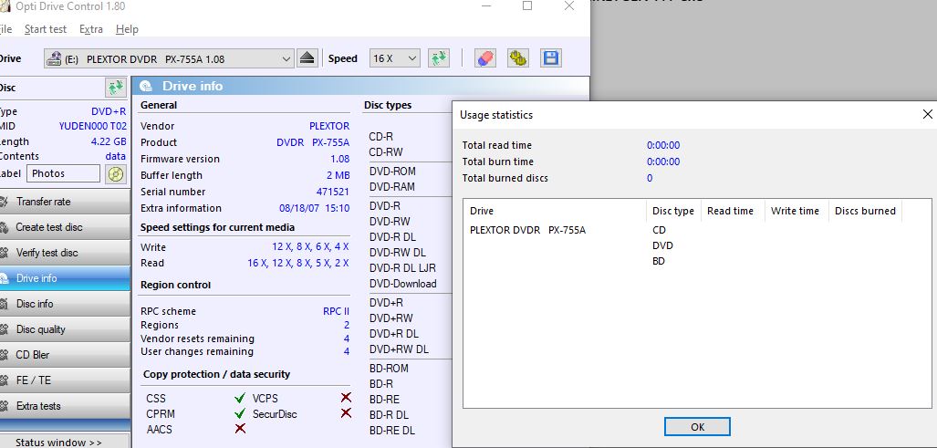Image resolution: width=937 pixels, height=448 pixels.
Task: Select FE / TE in sidebar
Action: [x=64, y=380]
